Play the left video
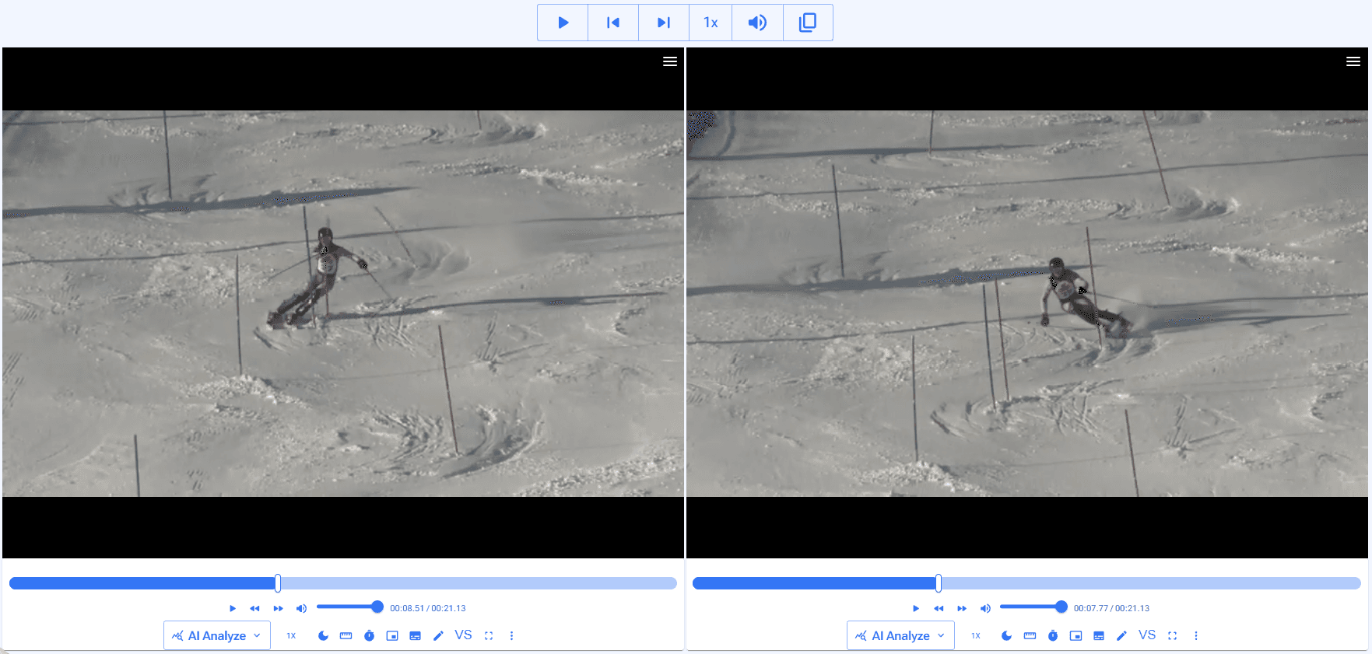1372x654 pixels. pos(232,608)
